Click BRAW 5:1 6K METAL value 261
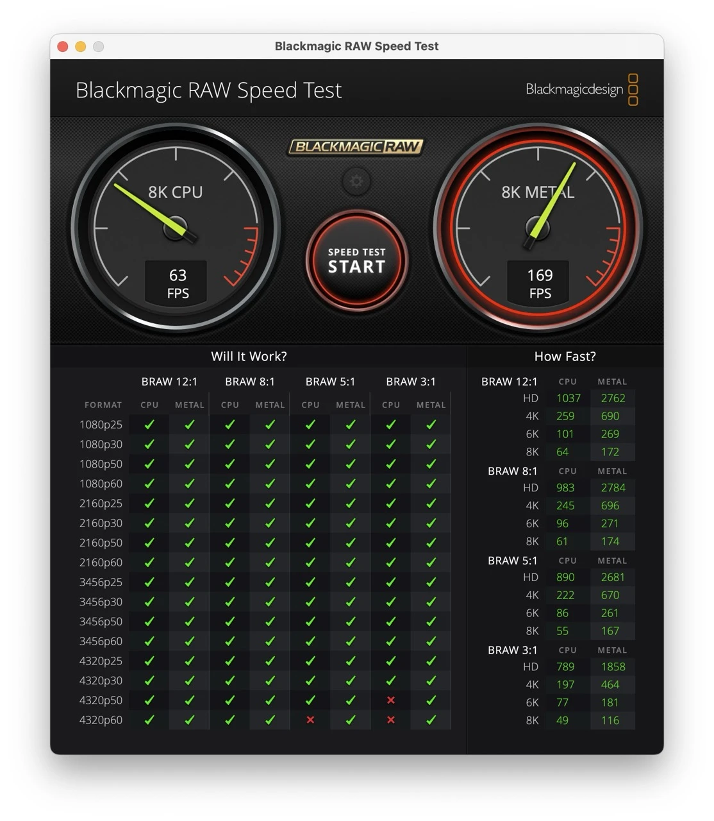Image resolution: width=714 pixels, height=821 pixels. [610, 613]
